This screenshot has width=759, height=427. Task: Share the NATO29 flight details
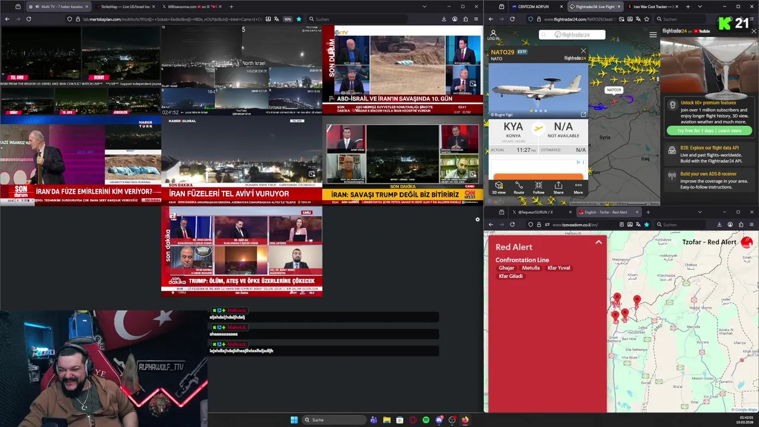click(x=559, y=188)
